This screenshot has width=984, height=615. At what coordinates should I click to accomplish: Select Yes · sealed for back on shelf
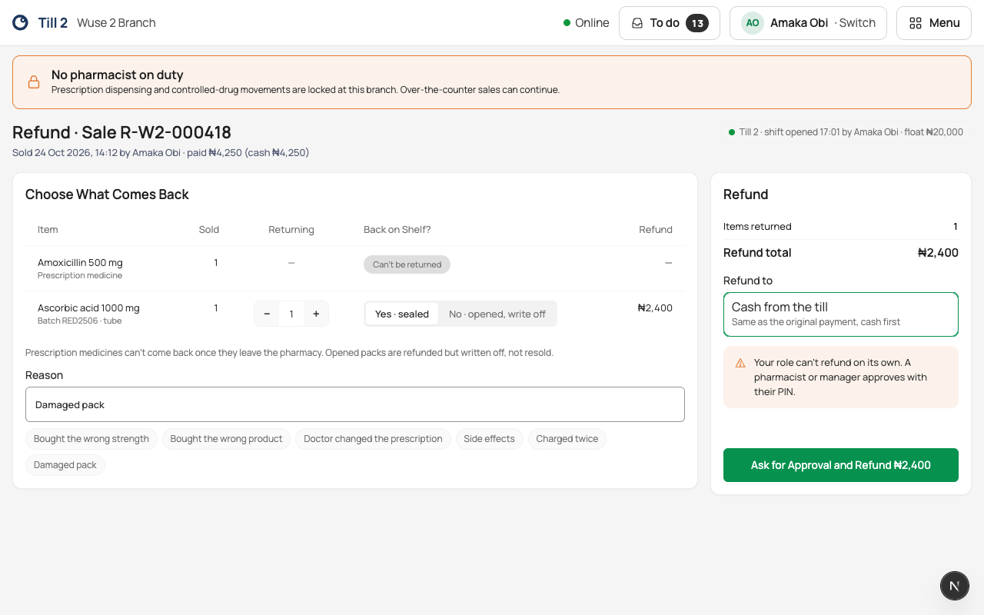[402, 314]
